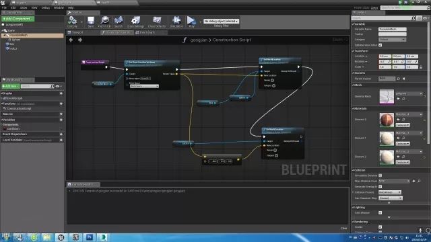Start Simulation from the toolbar
Viewport: 431px width, 242px height.
tap(176, 21)
